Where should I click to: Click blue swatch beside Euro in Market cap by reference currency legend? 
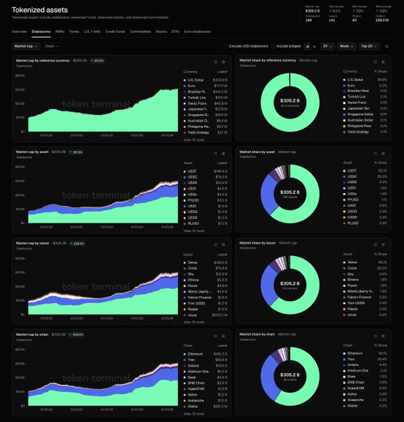pyautogui.click(x=185, y=86)
